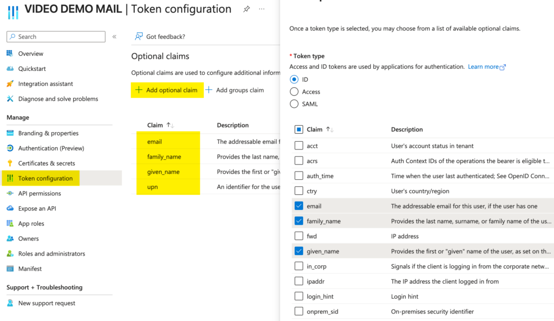This screenshot has height=321, width=554.
Task: Open the Learn more link about tokens
Action: coord(485,67)
